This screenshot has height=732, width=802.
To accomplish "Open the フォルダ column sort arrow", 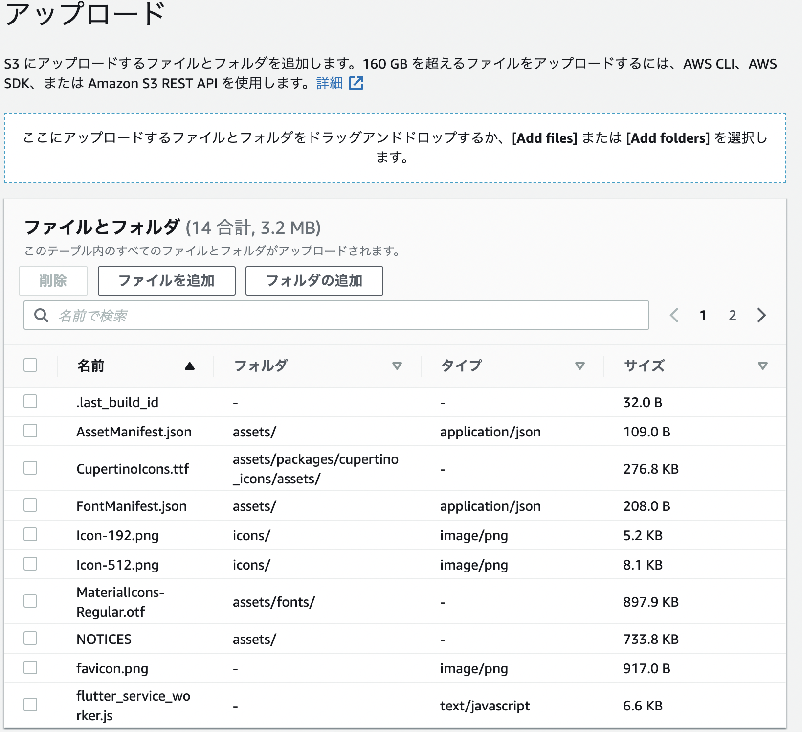I will [x=397, y=366].
